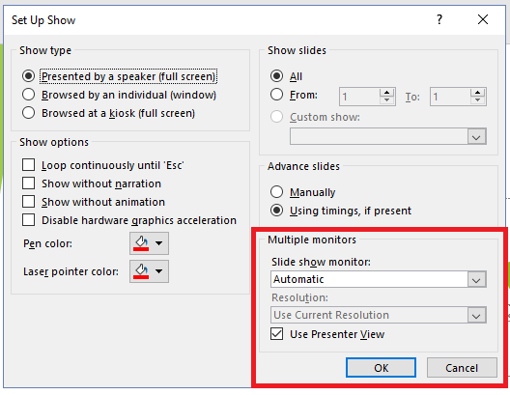
Task: Click the Help question mark icon
Action: point(439,20)
